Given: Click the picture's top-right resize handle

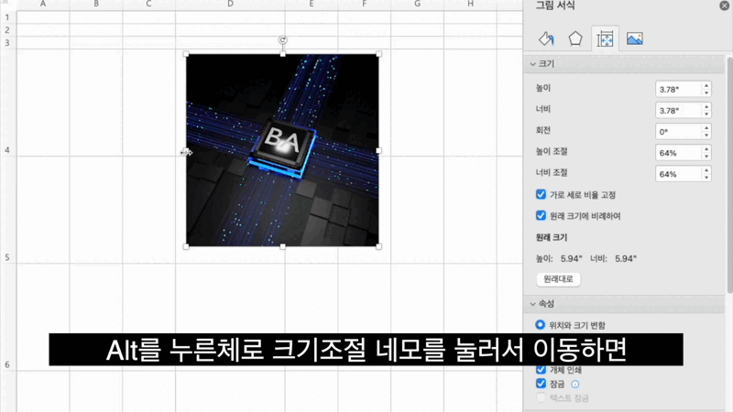Looking at the screenshot, I should pyautogui.click(x=378, y=54).
